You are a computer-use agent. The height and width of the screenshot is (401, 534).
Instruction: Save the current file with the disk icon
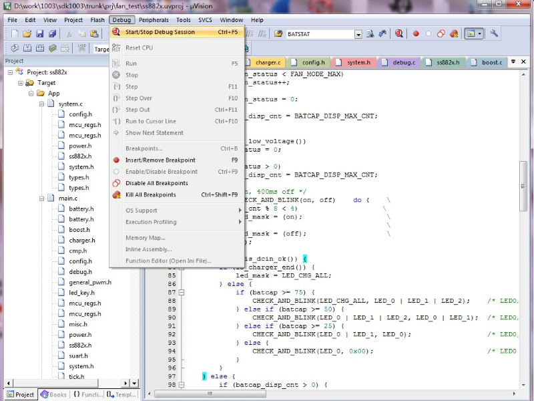[x=40, y=34]
